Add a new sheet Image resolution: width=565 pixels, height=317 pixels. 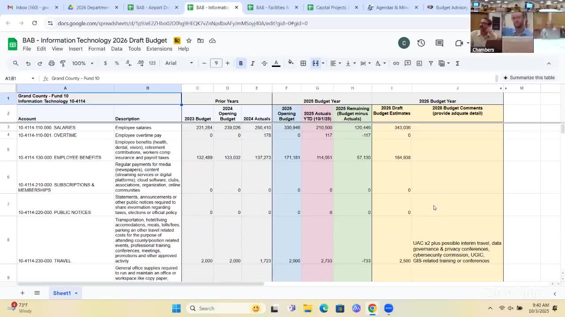pyautogui.click(x=23, y=293)
